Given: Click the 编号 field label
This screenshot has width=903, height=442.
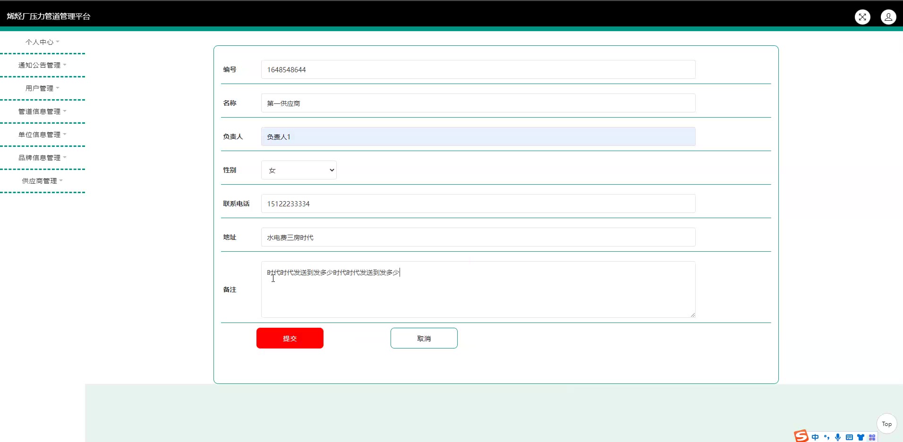Looking at the screenshot, I should [230, 69].
